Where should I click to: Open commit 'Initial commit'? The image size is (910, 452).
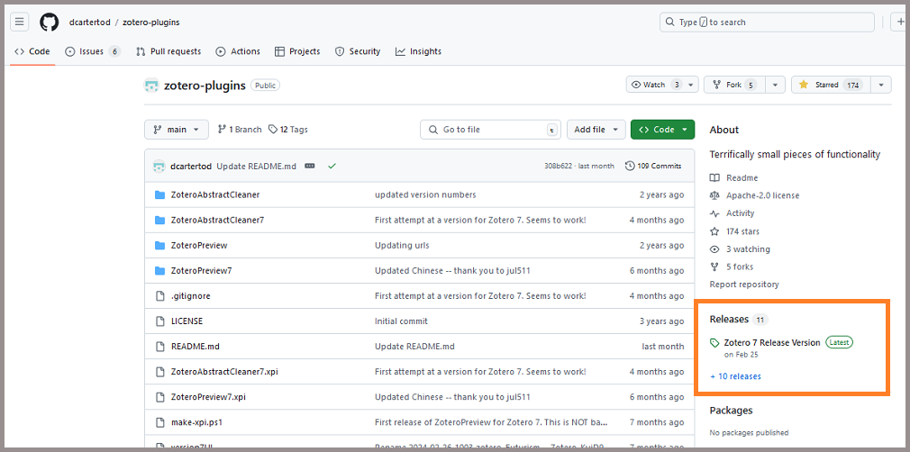[x=401, y=321]
